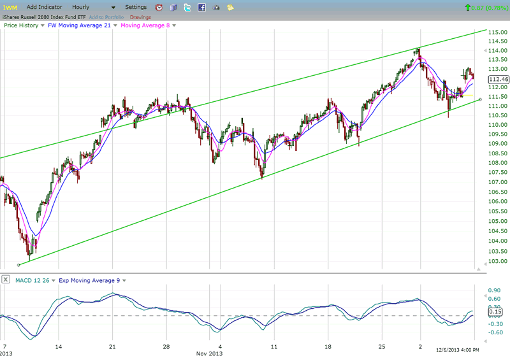
Task: Open the alarm clock alert icon
Action: click(159, 7)
